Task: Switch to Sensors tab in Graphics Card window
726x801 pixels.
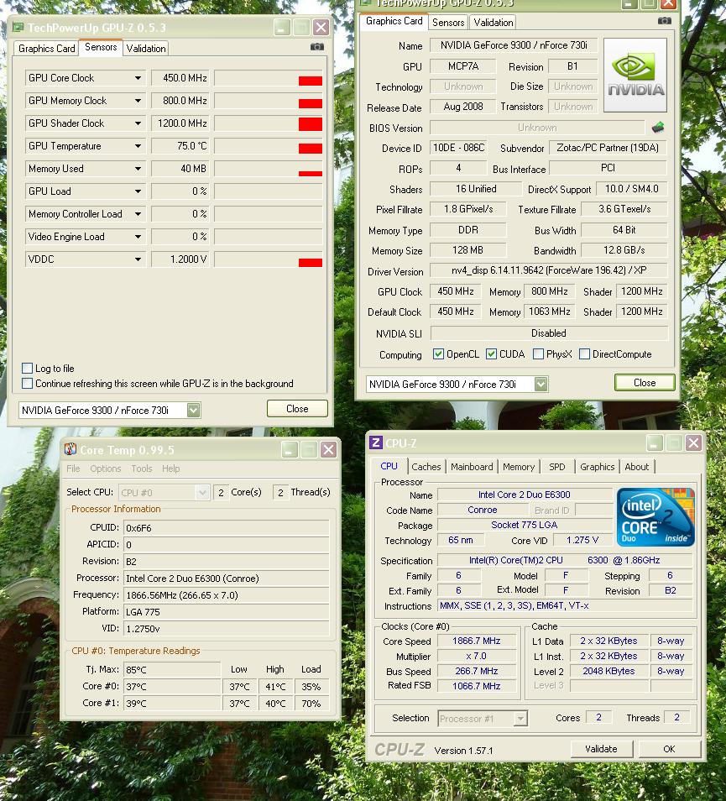Action: pyautogui.click(x=447, y=23)
